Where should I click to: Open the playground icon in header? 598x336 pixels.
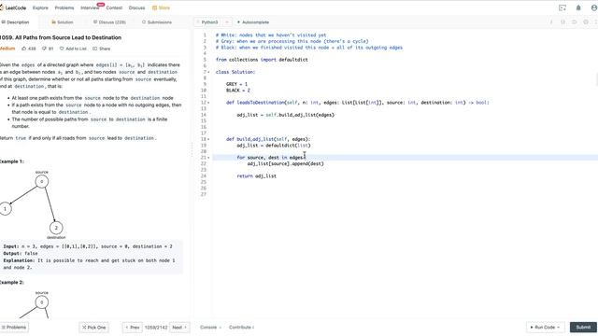point(562,7)
